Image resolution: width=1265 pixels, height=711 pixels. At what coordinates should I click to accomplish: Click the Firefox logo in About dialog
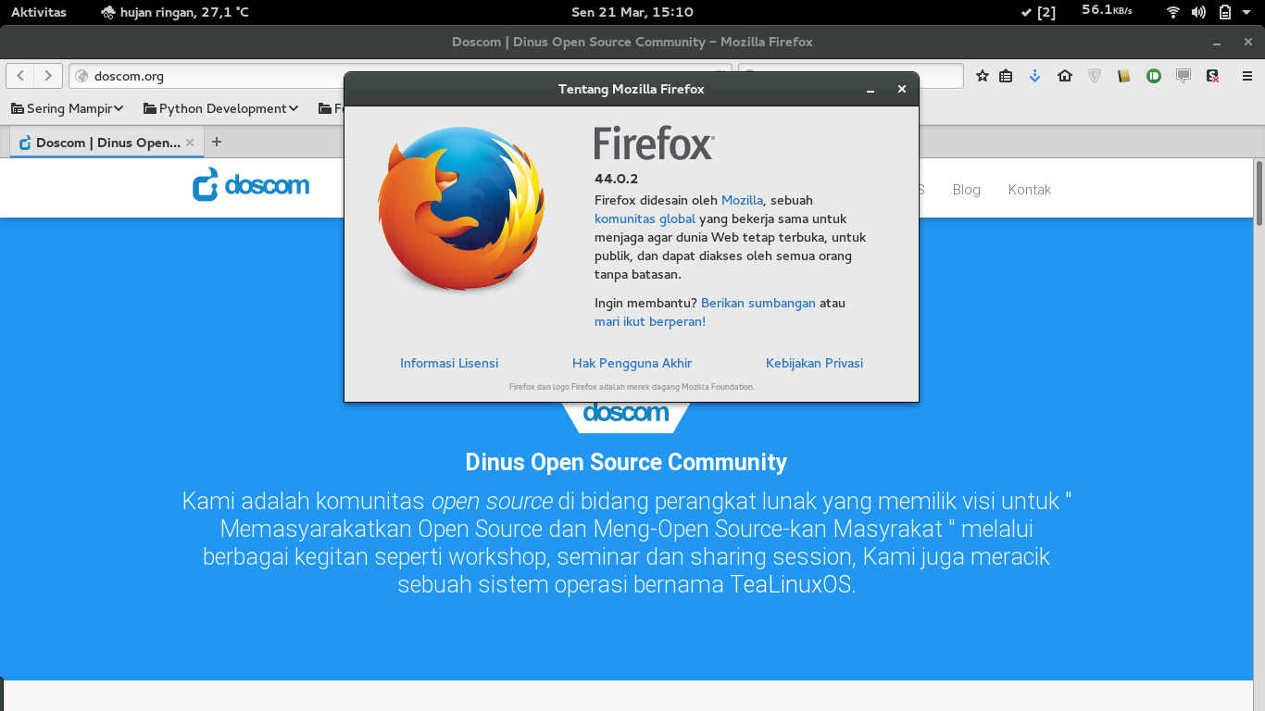point(461,209)
